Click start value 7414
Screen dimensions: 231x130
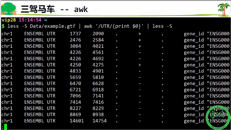[75, 102]
